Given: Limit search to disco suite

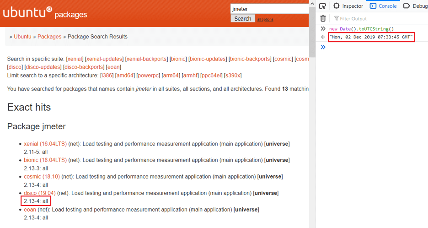Looking at the screenshot, I should [x=15, y=67].
